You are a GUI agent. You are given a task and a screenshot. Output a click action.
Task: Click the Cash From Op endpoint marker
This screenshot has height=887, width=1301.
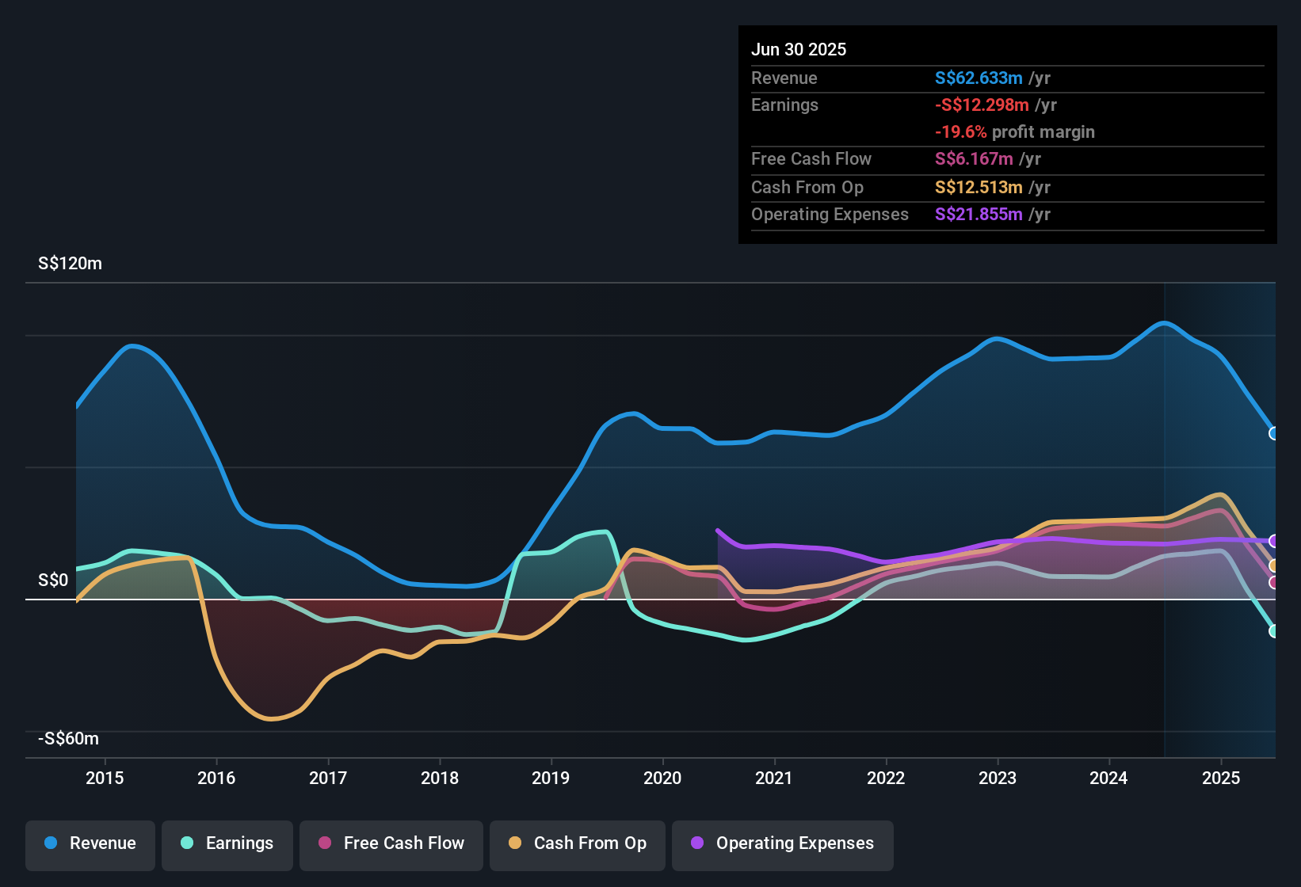[x=1272, y=565]
